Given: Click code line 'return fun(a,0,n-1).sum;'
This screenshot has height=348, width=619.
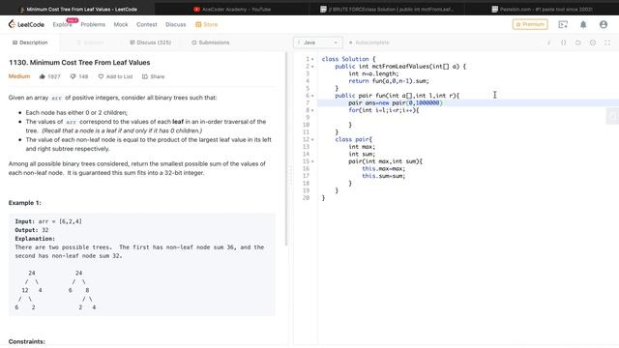Looking at the screenshot, I should click(389, 81).
